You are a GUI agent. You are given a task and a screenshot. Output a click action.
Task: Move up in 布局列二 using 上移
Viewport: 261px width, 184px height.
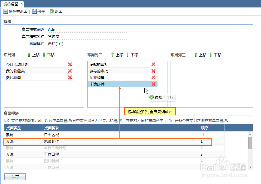pyautogui.click(x=117, y=55)
